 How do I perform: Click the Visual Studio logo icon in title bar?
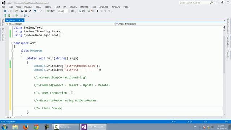[4, 3]
